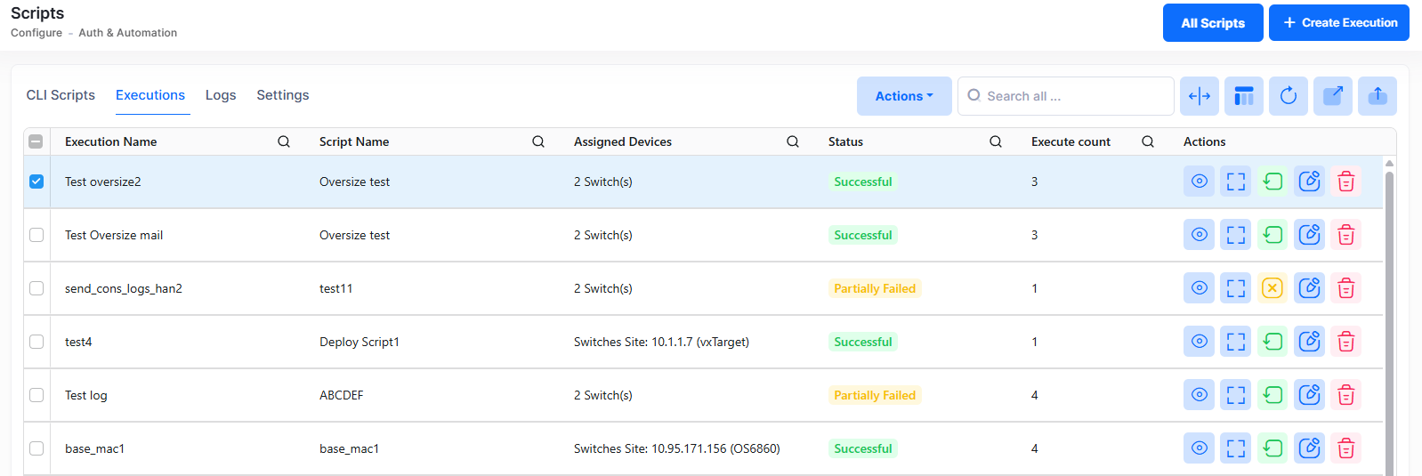Select the Executions tab
This screenshot has width=1422, height=476.
pos(150,95)
